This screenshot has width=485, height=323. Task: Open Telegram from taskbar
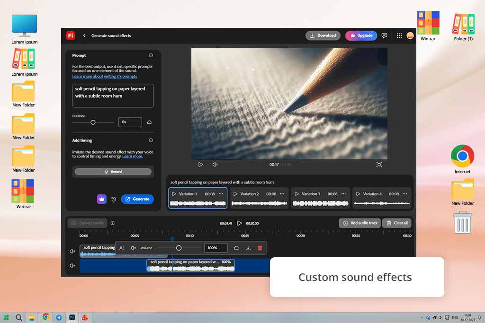click(x=59, y=317)
